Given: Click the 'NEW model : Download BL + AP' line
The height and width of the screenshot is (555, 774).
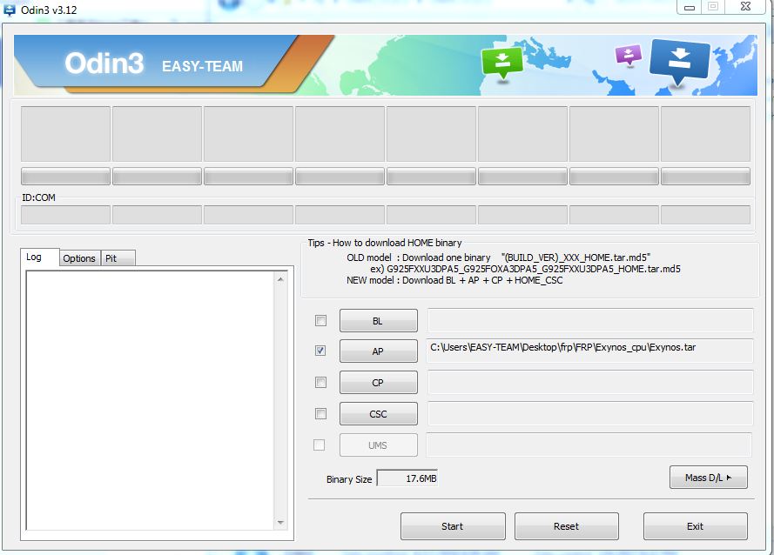Looking at the screenshot, I should [454, 280].
